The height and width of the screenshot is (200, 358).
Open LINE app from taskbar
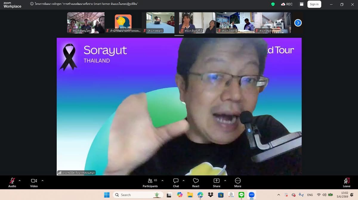pyautogui.click(x=241, y=195)
